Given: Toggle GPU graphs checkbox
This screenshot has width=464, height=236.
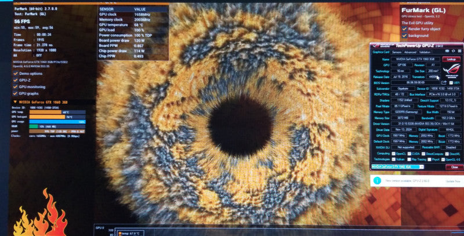Looking at the screenshot, I should click(16, 93).
